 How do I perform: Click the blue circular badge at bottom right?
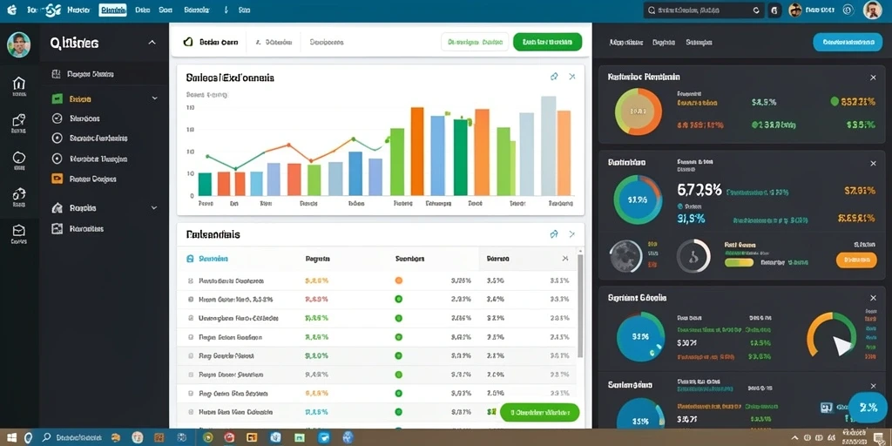coord(868,408)
